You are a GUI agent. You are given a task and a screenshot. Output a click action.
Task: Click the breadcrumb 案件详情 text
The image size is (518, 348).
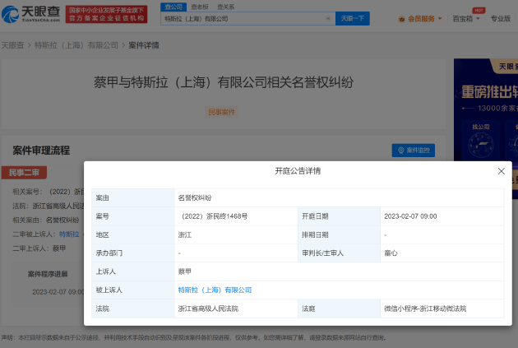pyautogui.click(x=144, y=45)
